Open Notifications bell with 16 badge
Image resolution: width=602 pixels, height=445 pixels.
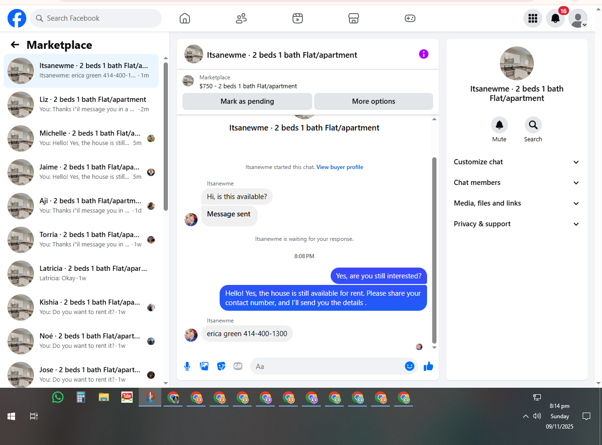(x=555, y=18)
